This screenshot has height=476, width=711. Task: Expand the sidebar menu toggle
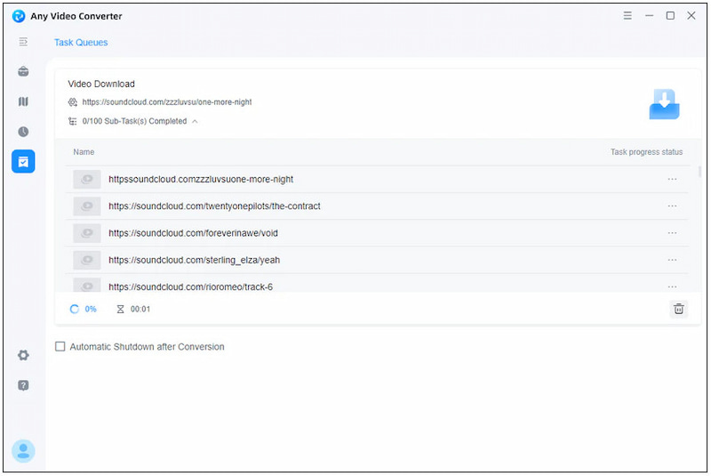pos(23,42)
